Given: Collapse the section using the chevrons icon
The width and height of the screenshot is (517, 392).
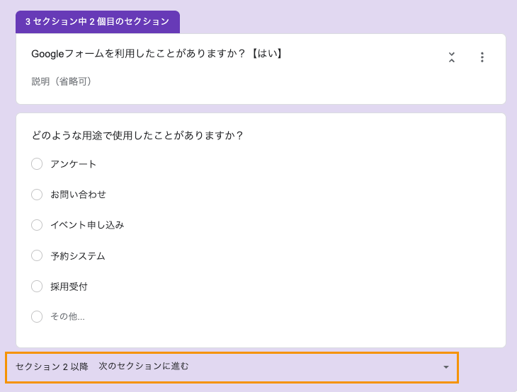Looking at the screenshot, I should 451,57.
